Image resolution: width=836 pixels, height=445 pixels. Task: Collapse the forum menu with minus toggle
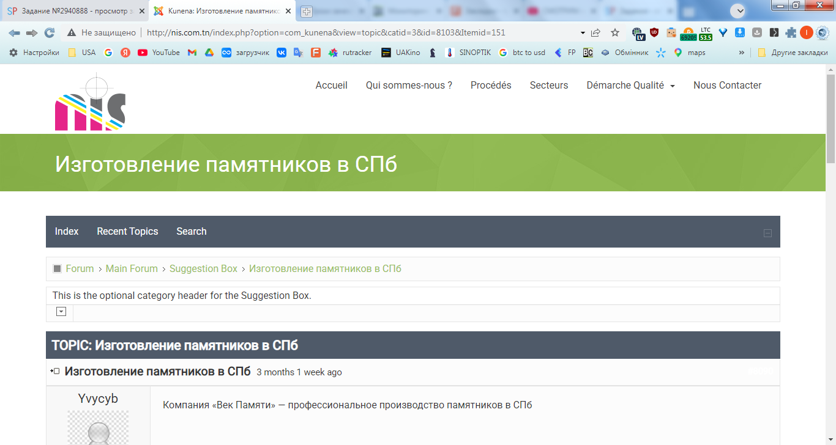click(x=767, y=233)
